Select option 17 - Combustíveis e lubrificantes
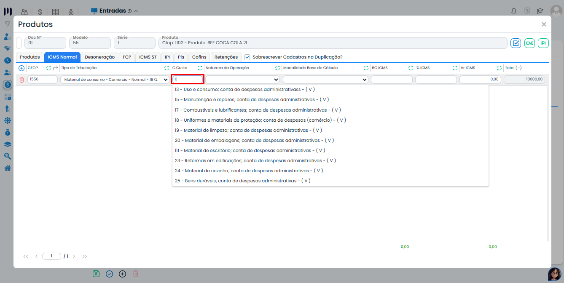564x283 pixels. point(258,110)
